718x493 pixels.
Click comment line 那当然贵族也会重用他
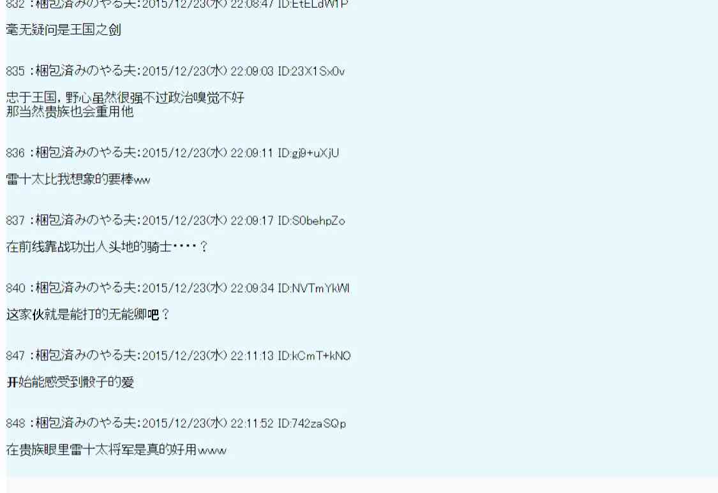[70, 111]
